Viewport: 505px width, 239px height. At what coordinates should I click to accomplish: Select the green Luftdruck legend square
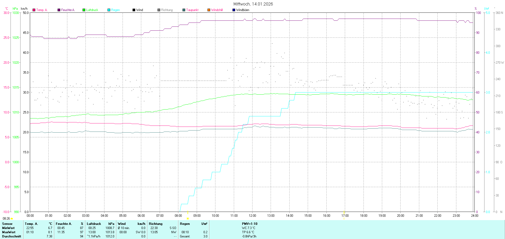point(84,10)
